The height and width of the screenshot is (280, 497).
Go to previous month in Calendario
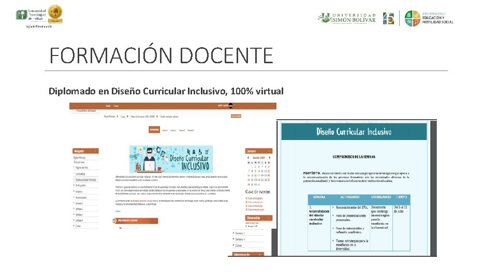248,158
